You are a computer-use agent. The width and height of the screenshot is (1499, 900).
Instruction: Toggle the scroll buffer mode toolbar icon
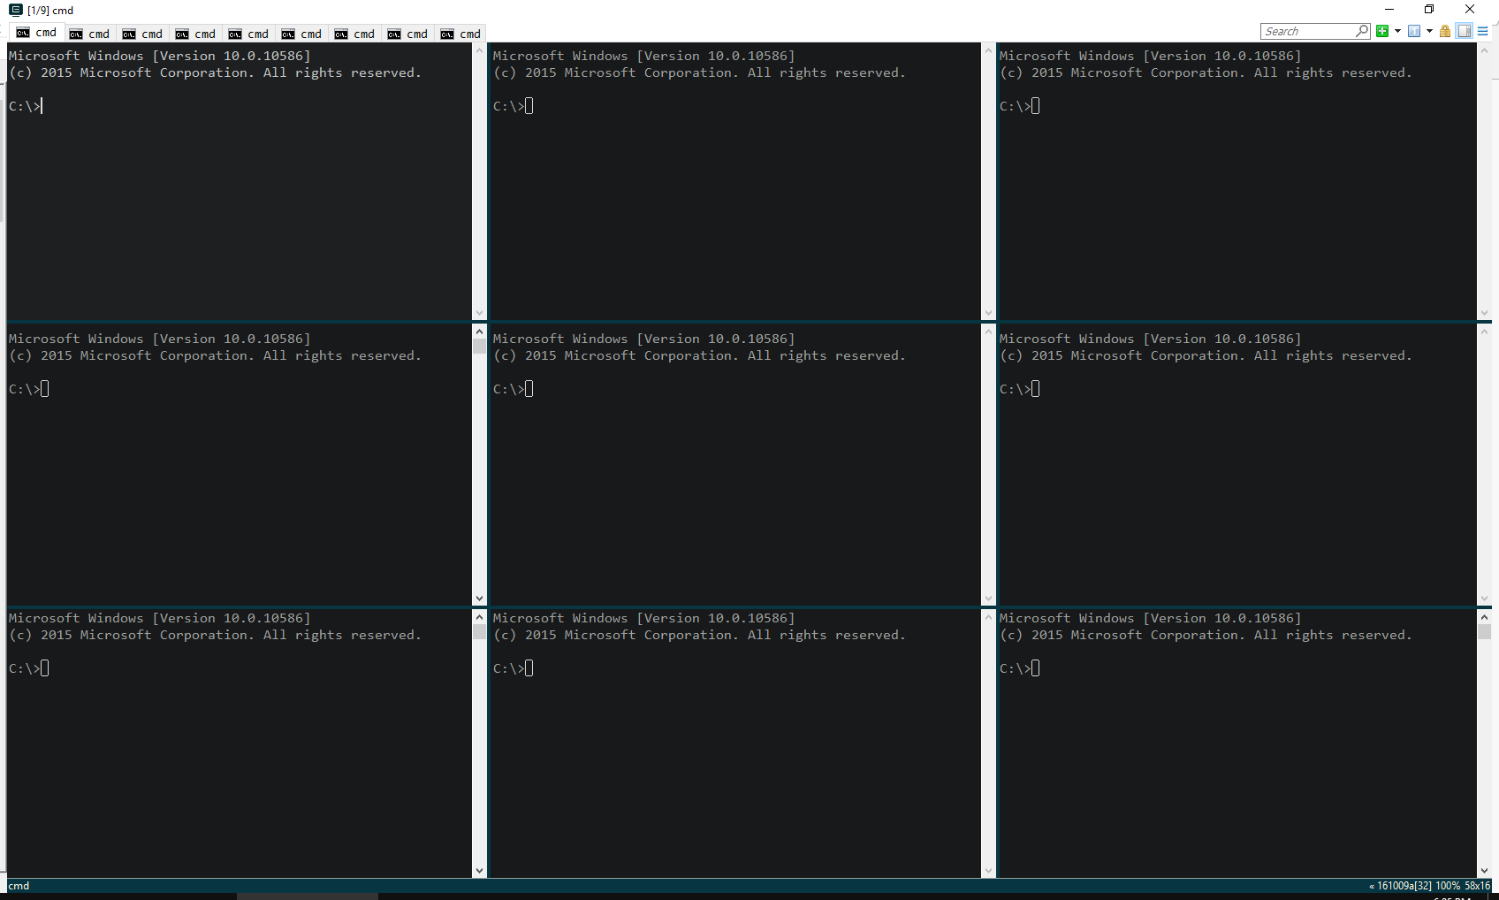(x=1465, y=31)
